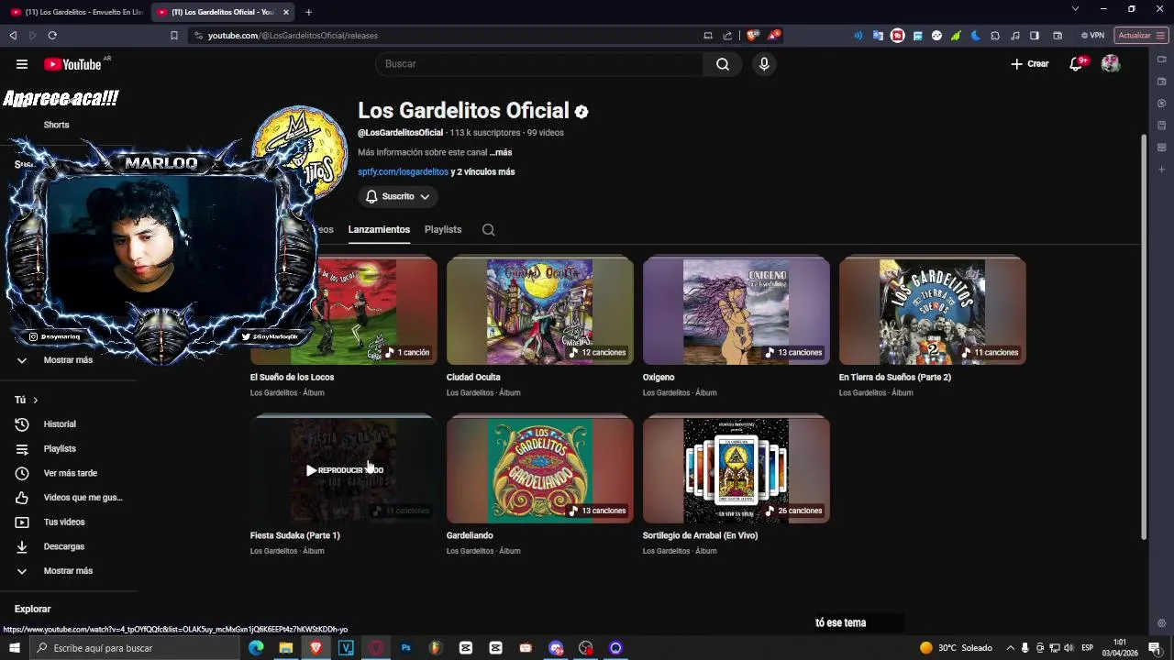Click the Explorar section heading
Screen dimensions: 1174x660
click(x=32, y=610)
